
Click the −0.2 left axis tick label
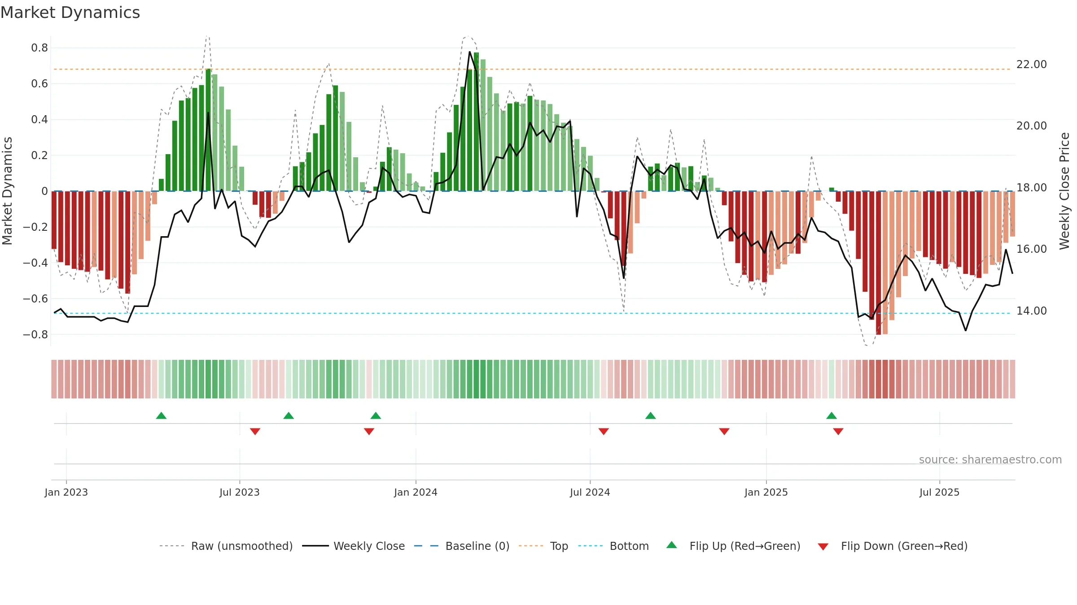(x=35, y=227)
